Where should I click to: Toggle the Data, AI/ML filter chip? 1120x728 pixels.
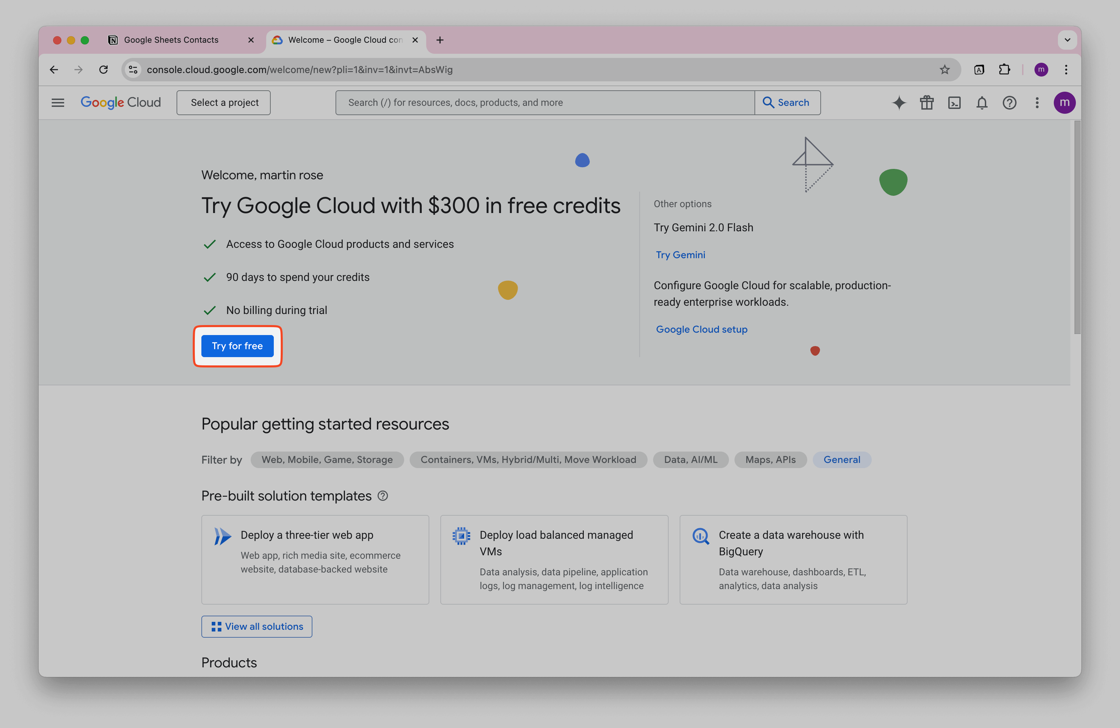[x=691, y=459]
